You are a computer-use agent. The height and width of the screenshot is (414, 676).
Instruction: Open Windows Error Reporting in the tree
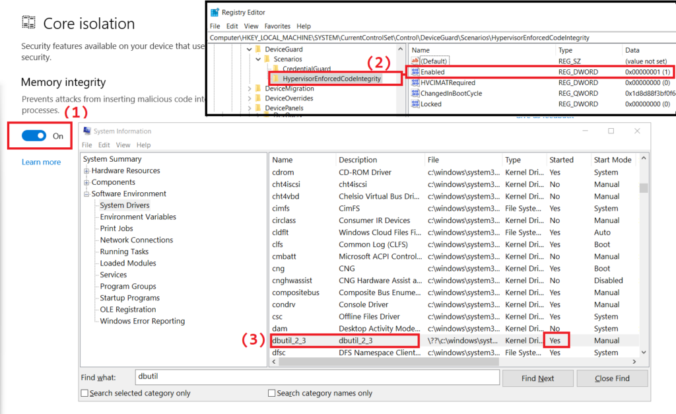(x=143, y=322)
